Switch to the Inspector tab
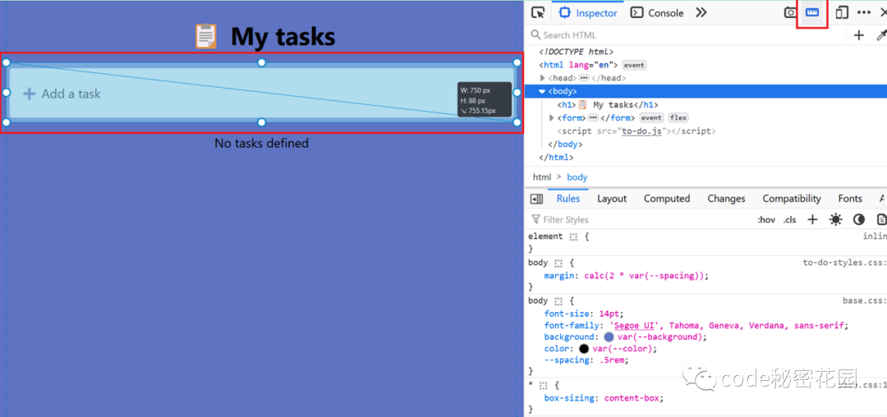The width and height of the screenshot is (887, 417). coord(588,12)
